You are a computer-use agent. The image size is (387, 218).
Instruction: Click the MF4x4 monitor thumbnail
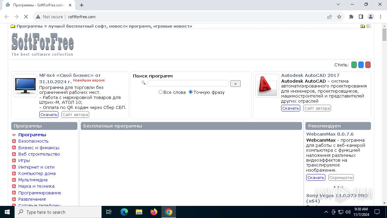(x=25, y=85)
